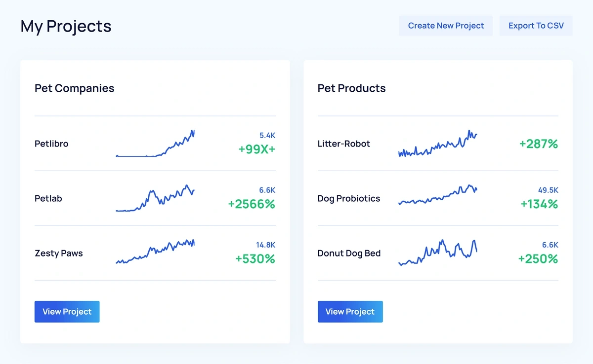Export your projects to CSV
Viewport: 593px width, 364px height.
point(536,26)
